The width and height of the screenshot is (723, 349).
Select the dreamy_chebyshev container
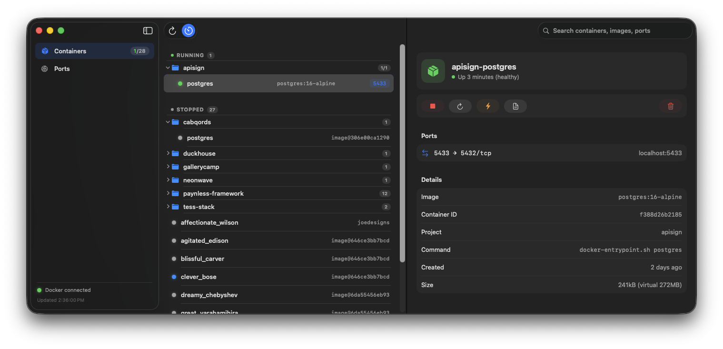point(278,295)
